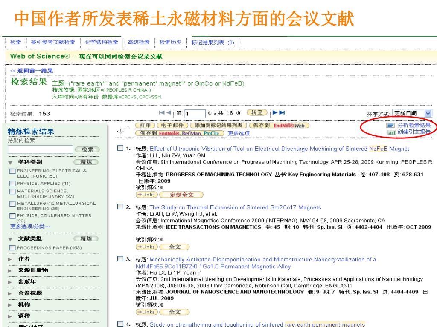Open 创建引文报告 link

tap(414, 132)
